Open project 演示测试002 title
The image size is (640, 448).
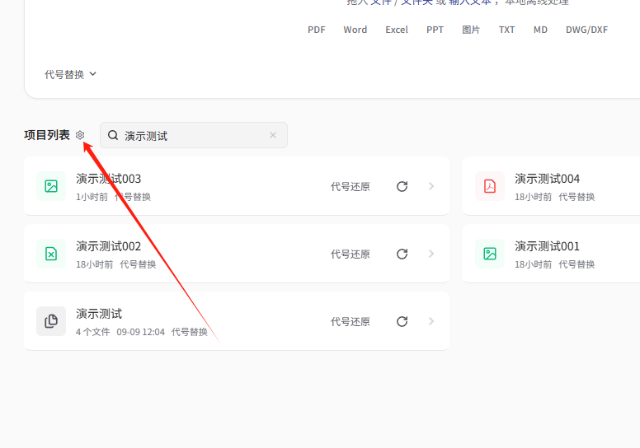click(x=109, y=246)
